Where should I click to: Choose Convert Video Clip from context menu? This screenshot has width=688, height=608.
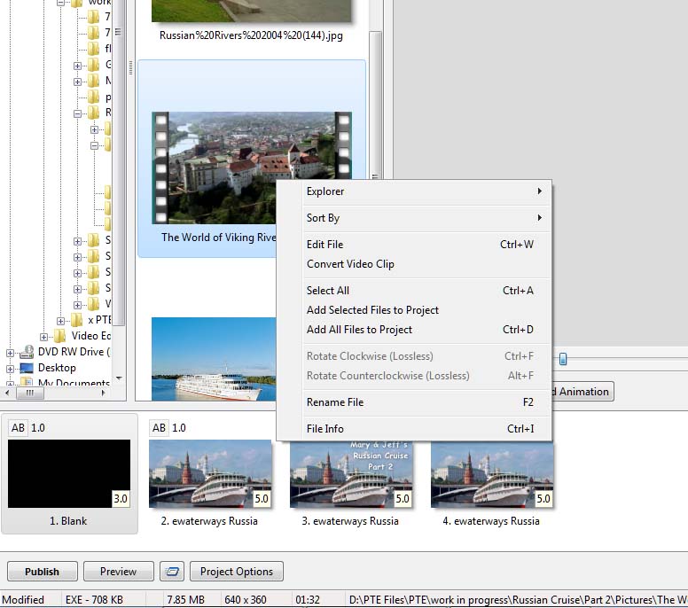pyautogui.click(x=350, y=264)
